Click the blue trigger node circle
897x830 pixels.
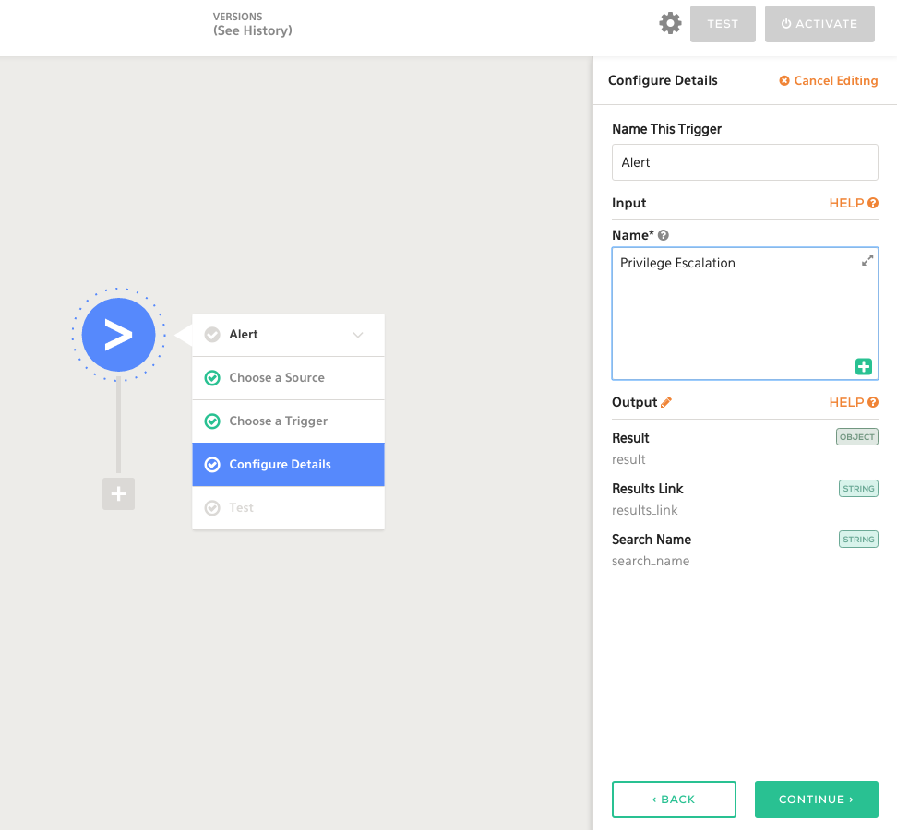point(118,335)
